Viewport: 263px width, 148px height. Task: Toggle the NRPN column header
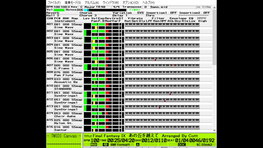click(202, 18)
